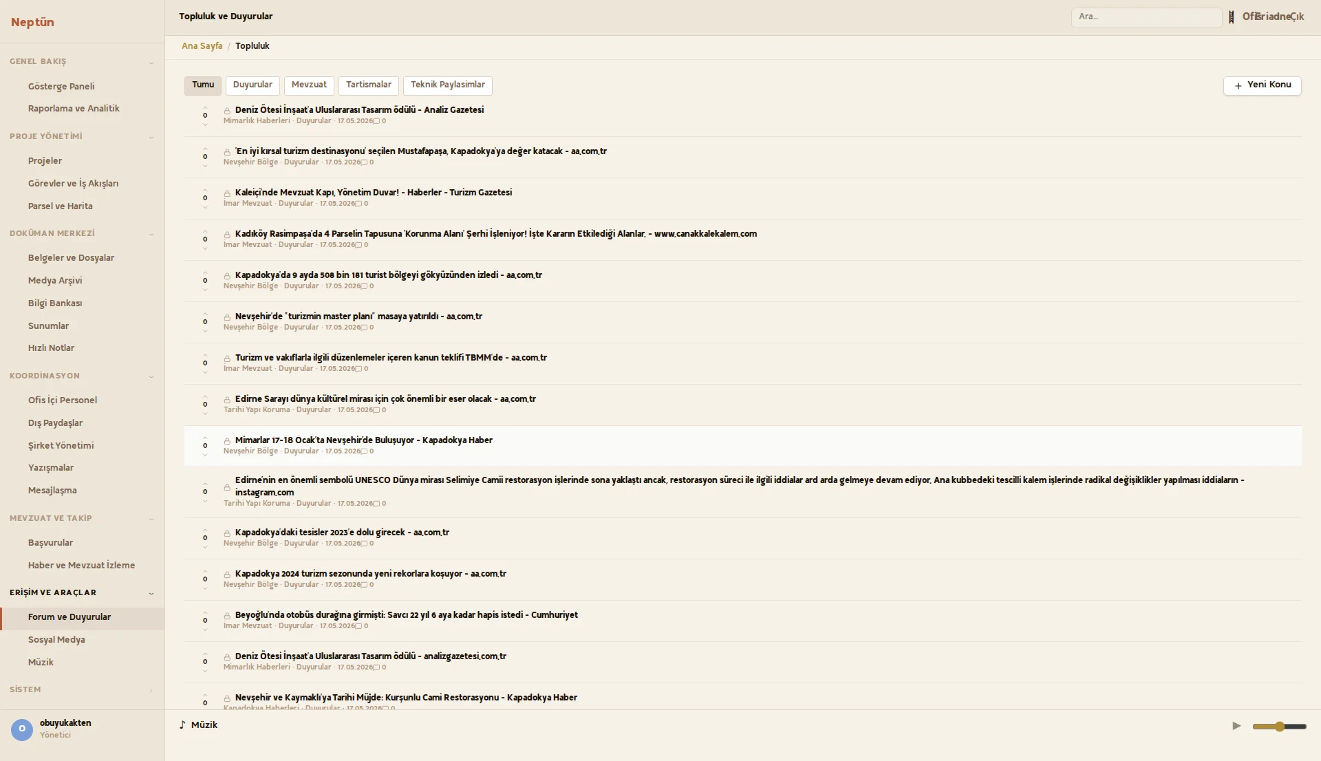Viewport: 1321px width, 761px height.
Task: Downvote the 'Kaleiçi'nde Mevzuat Kapı' topic
Action: click(205, 206)
